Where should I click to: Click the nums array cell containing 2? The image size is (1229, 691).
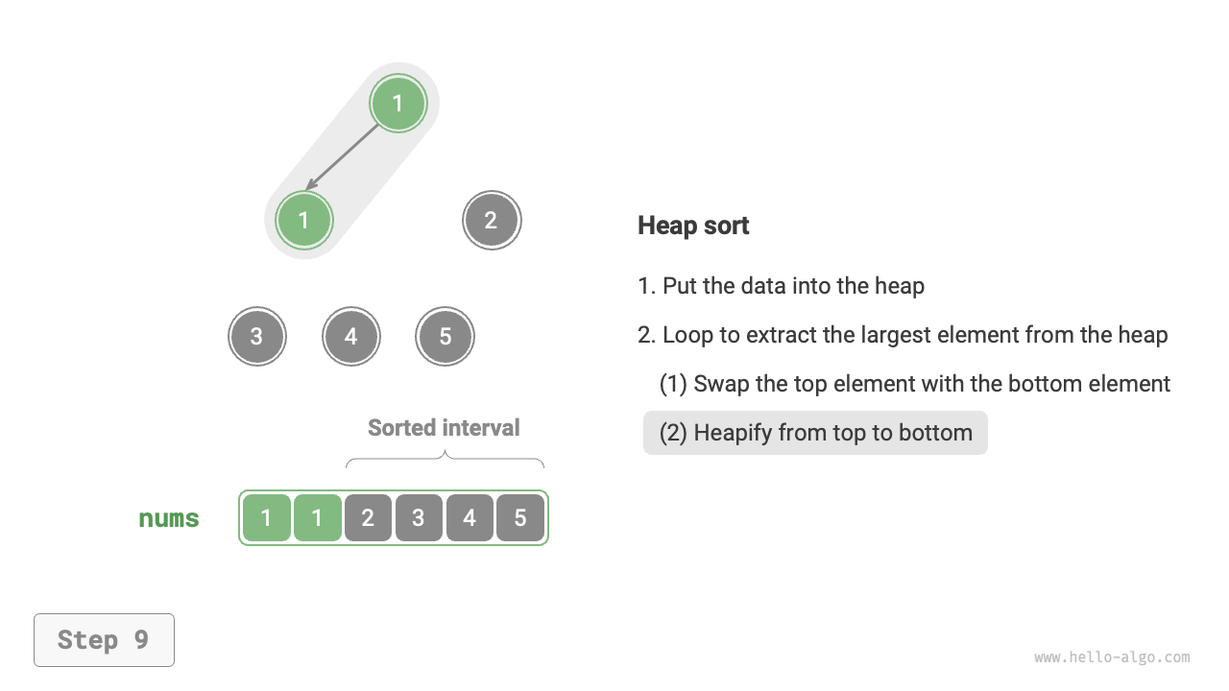pos(368,518)
